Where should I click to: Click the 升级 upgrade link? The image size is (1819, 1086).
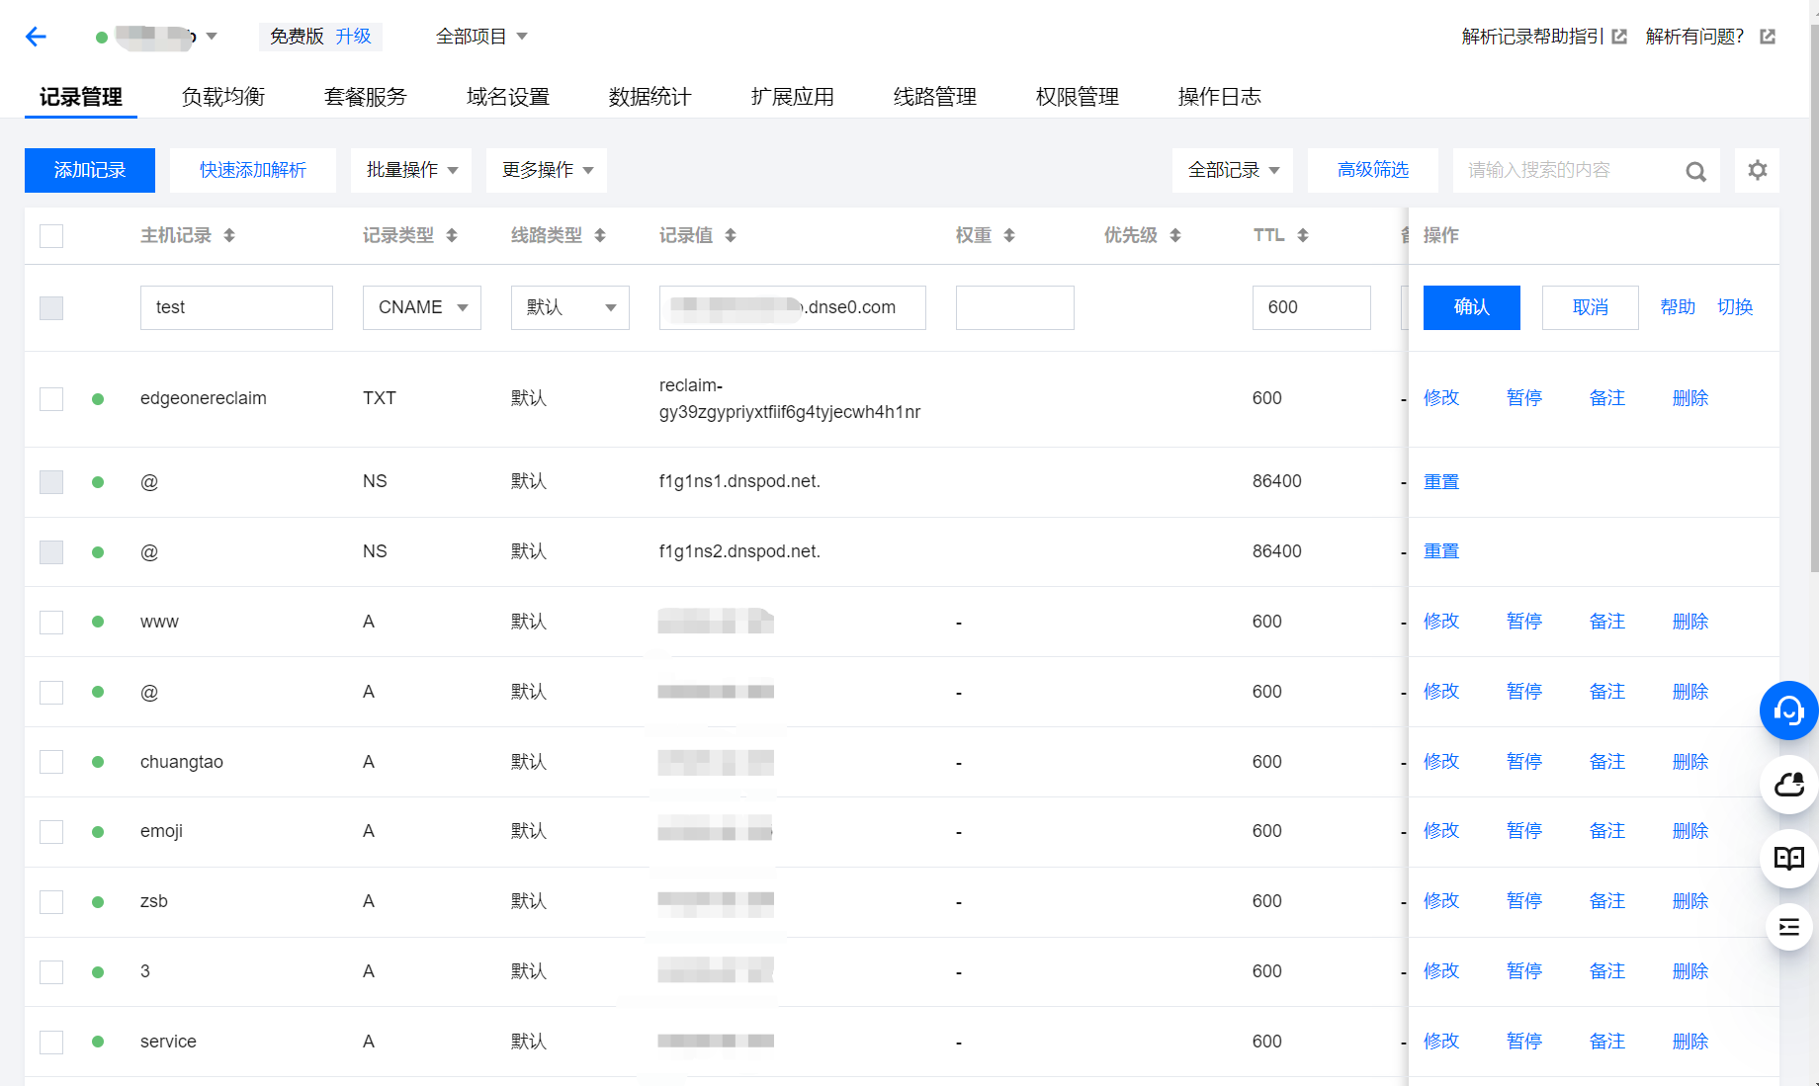[353, 37]
